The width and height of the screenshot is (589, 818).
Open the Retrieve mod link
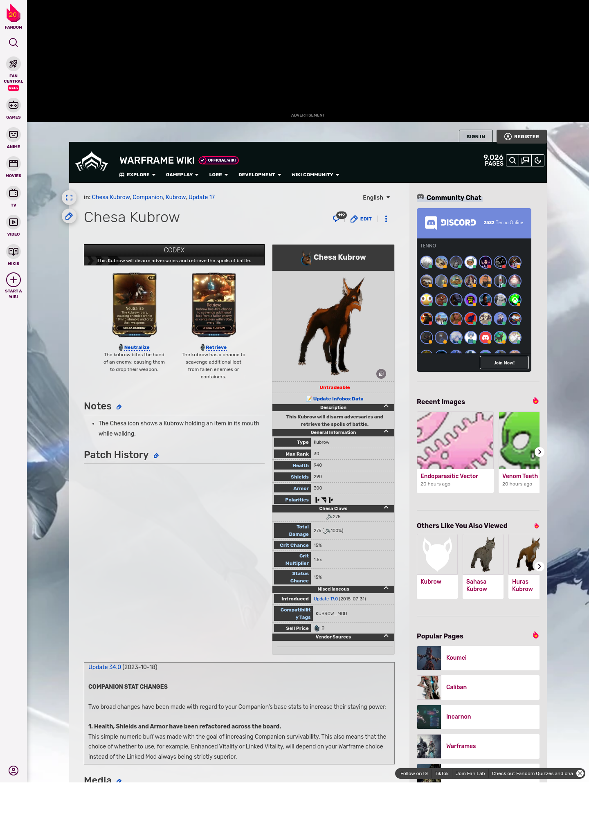tap(216, 347)
